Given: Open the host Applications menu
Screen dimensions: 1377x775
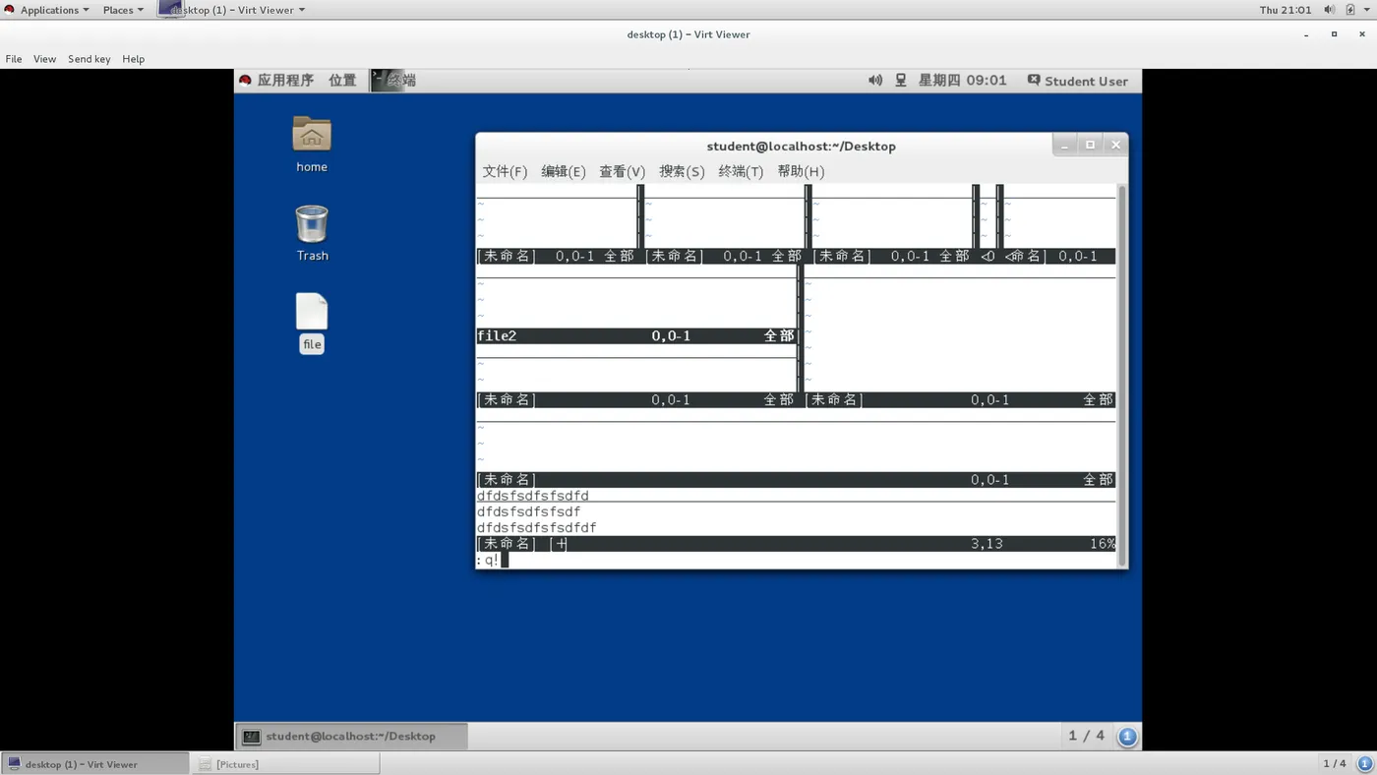Looking at the screenshot, I should 47,10.
